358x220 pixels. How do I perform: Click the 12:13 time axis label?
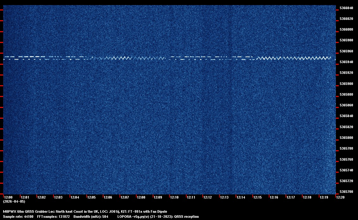pos(224,197)
